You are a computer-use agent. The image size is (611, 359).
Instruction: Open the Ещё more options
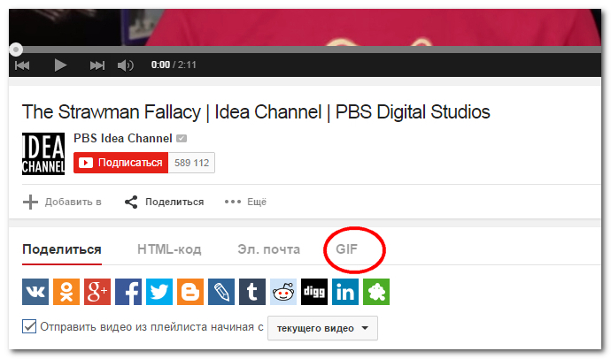point(245,202)
